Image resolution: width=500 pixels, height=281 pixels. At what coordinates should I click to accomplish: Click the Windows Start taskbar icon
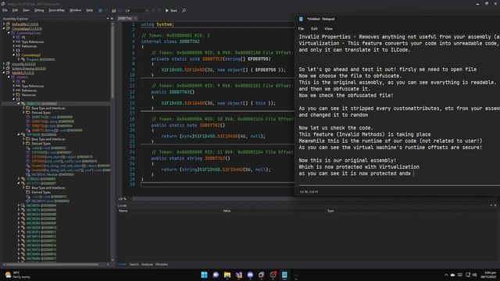(x=204, y=275)
